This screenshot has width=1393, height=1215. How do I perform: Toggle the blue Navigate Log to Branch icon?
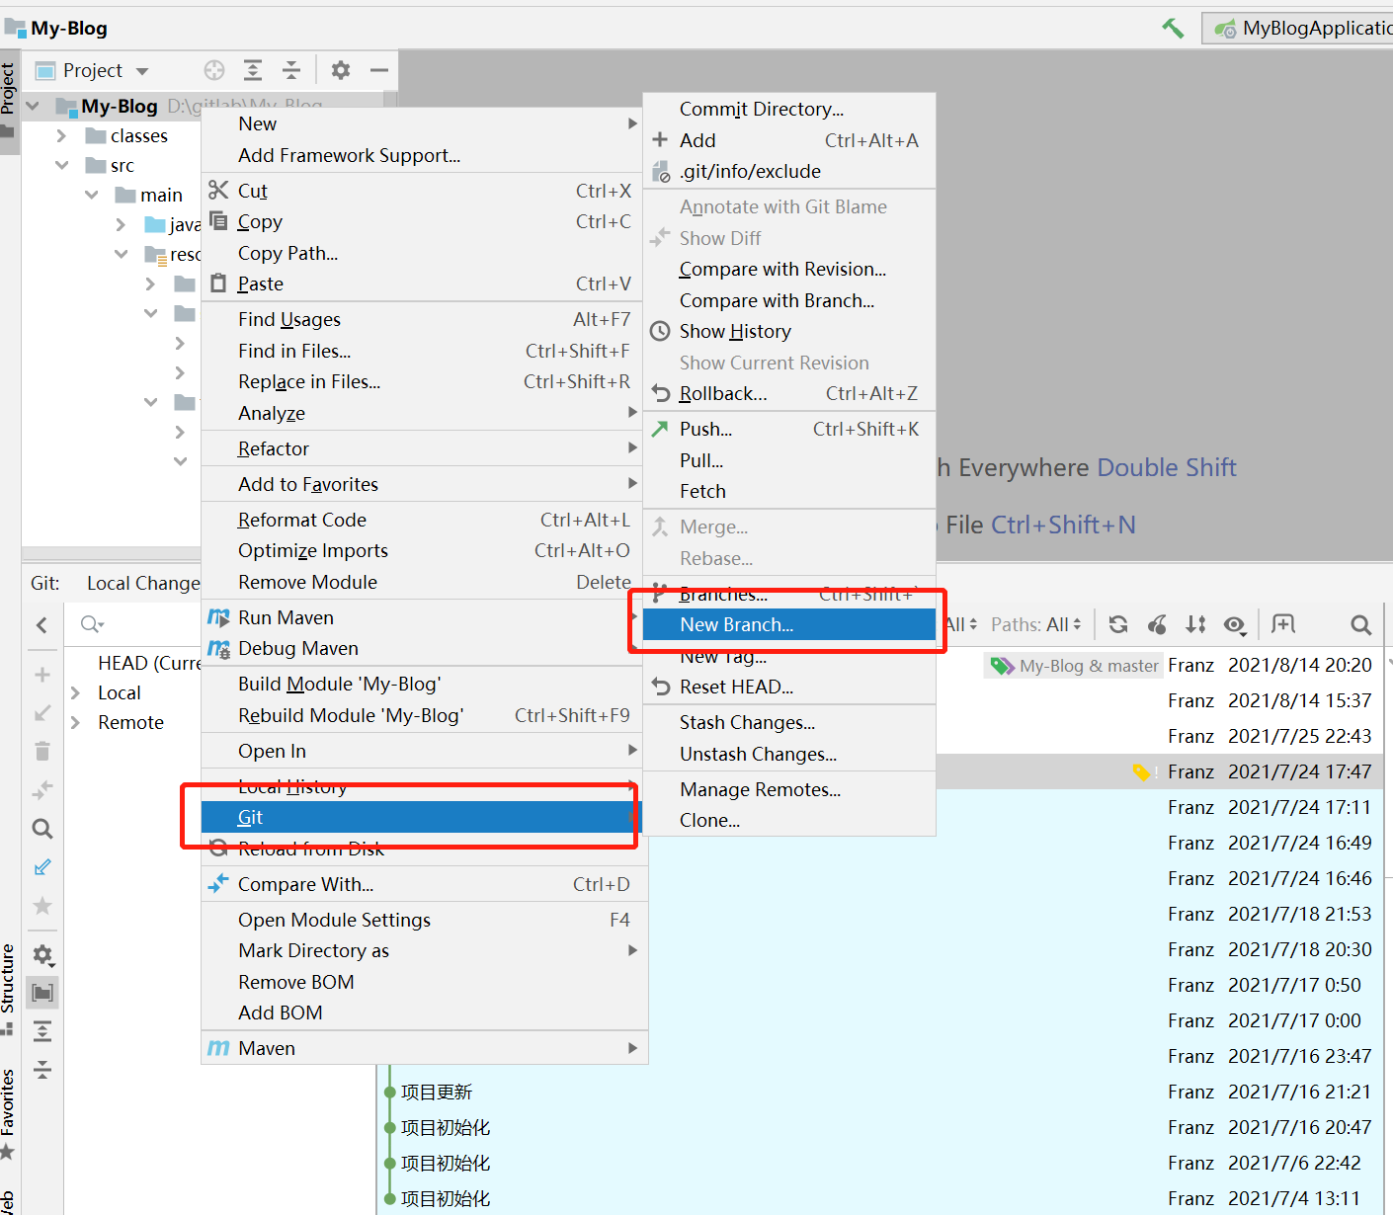pyautogui.click(x=42, y=867)
